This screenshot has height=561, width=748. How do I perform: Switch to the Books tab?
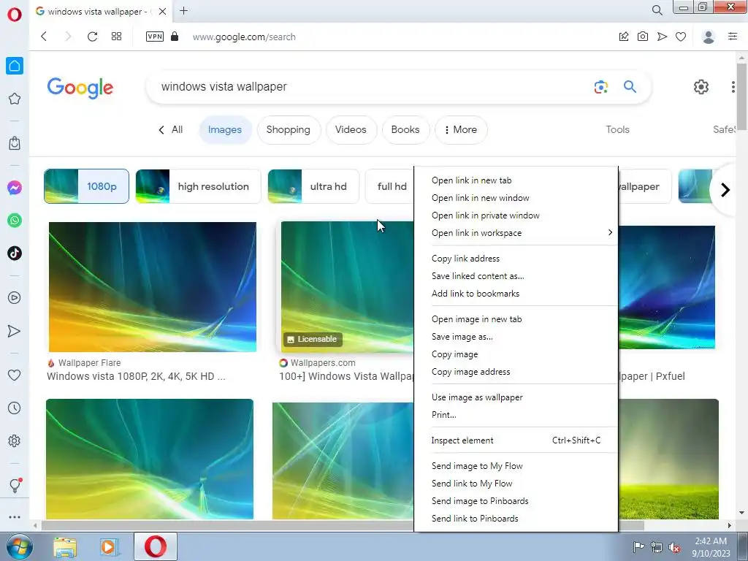coord(405,130)
